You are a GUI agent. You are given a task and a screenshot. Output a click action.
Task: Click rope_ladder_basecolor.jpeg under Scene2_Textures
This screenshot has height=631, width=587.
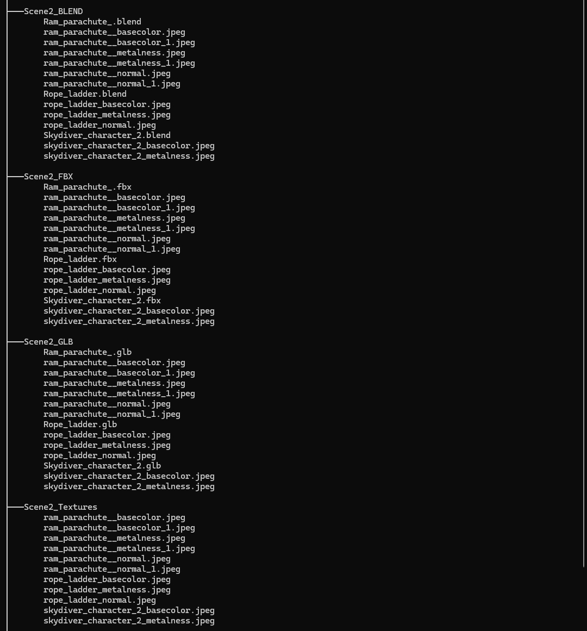click(107, 579)
